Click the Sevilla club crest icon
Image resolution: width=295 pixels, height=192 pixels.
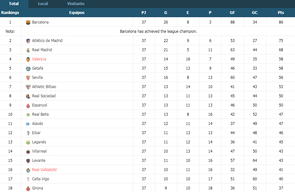28,78
